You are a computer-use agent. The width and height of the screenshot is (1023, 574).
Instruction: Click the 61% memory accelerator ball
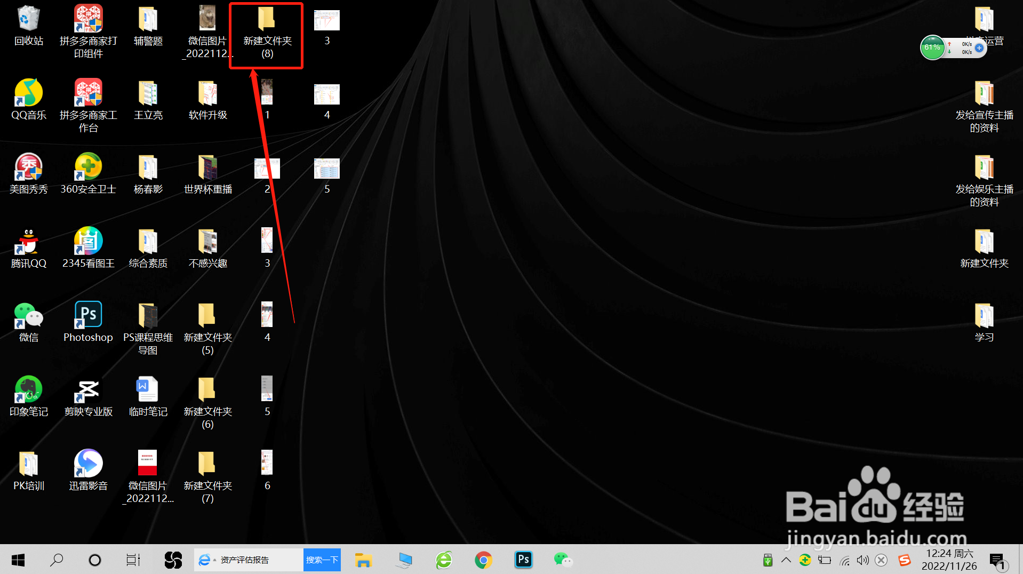coord(932,47)
